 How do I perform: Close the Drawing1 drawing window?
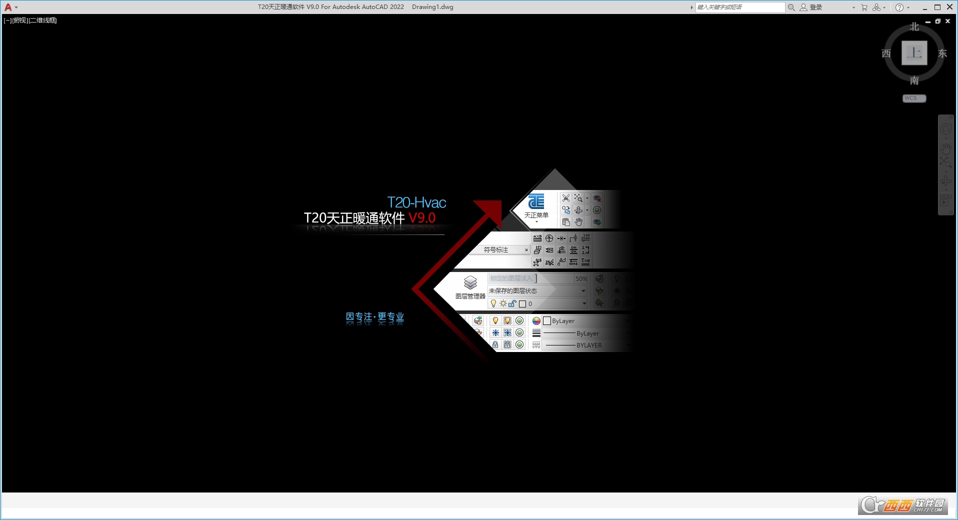click(947, 21)
